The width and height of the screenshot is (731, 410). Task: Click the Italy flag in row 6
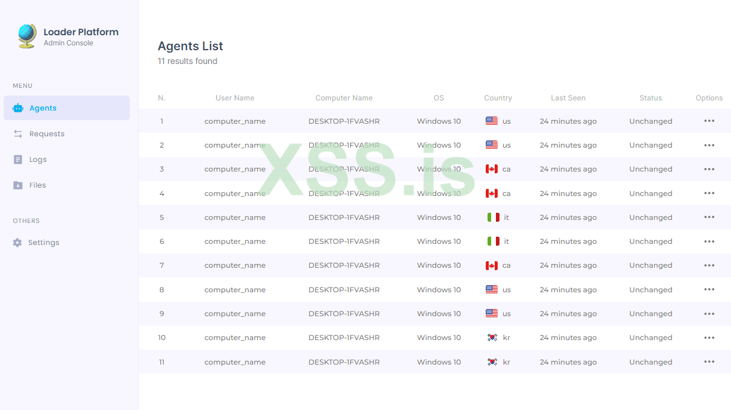pos(494,241)
